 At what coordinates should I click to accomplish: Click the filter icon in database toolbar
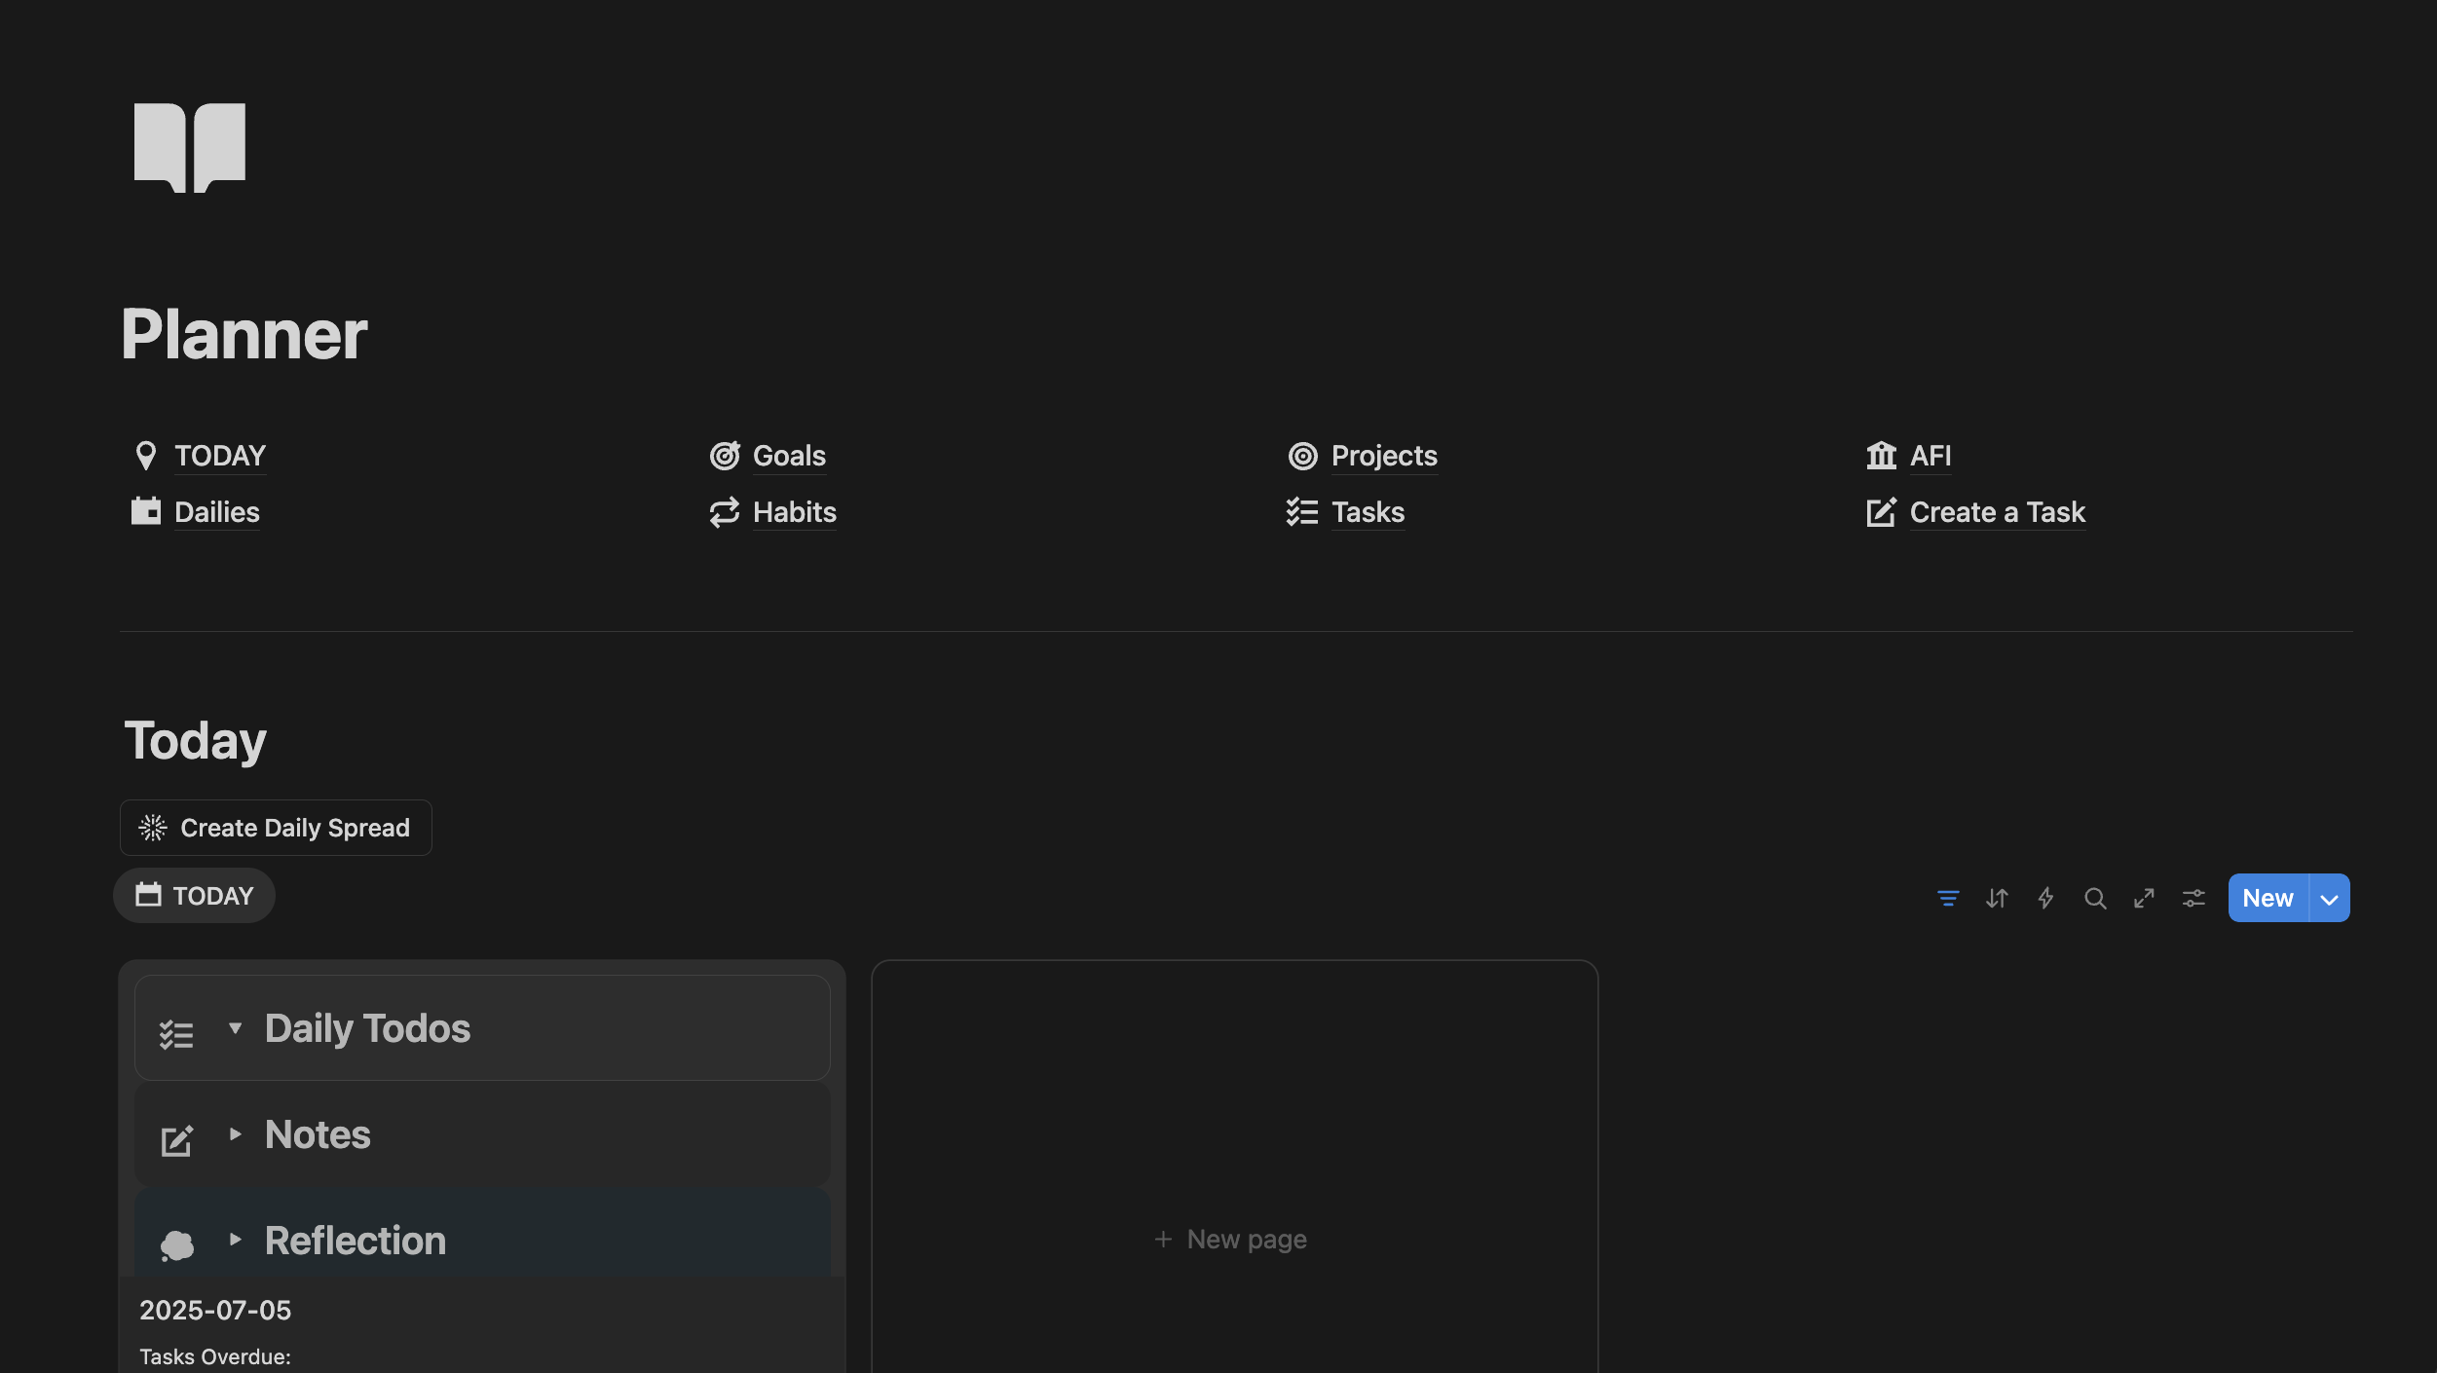[1947, 898]
